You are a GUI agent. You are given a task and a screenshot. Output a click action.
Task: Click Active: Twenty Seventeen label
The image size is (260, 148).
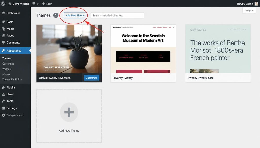click(x=55, y=78)
